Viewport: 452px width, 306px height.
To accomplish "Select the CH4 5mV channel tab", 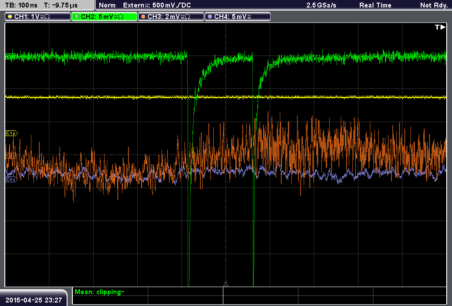I will coord(237,17).
